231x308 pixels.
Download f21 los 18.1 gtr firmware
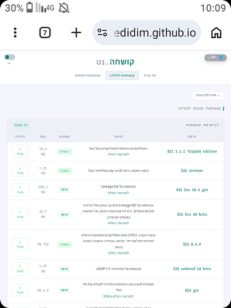20,190
